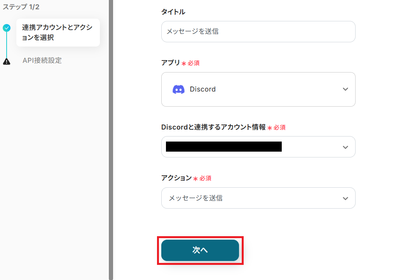This screenshot has height=280, width=410.
Task: Select the 連携アカウントとアクションを選択 step
Action: [x=58, y=33]
